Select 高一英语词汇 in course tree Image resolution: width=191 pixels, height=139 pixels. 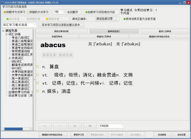(21, 79)
